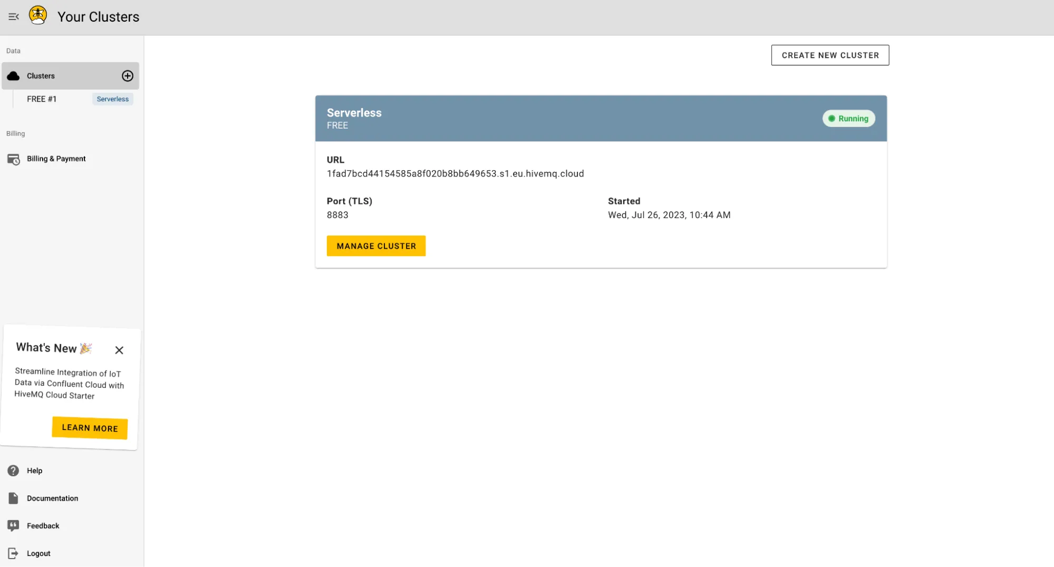
Task: Click the Logout exit icon
Action: (x=13, y=553)
